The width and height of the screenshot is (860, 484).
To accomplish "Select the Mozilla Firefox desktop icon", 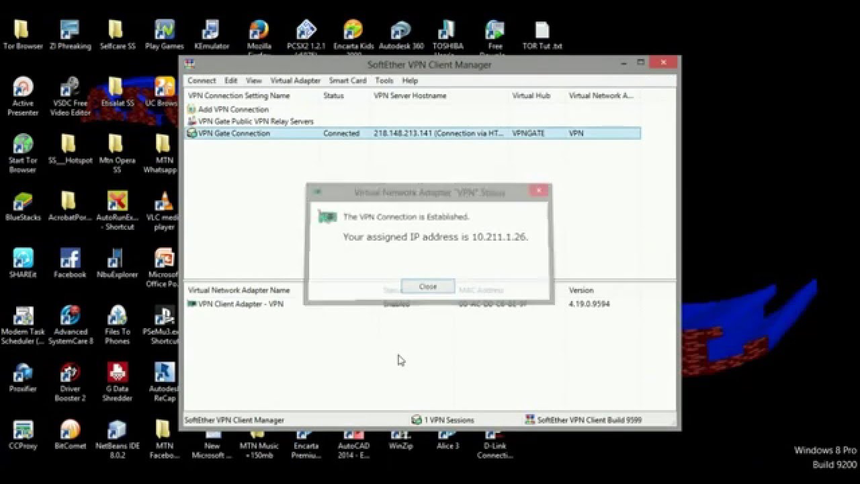I will pos(259,37).
